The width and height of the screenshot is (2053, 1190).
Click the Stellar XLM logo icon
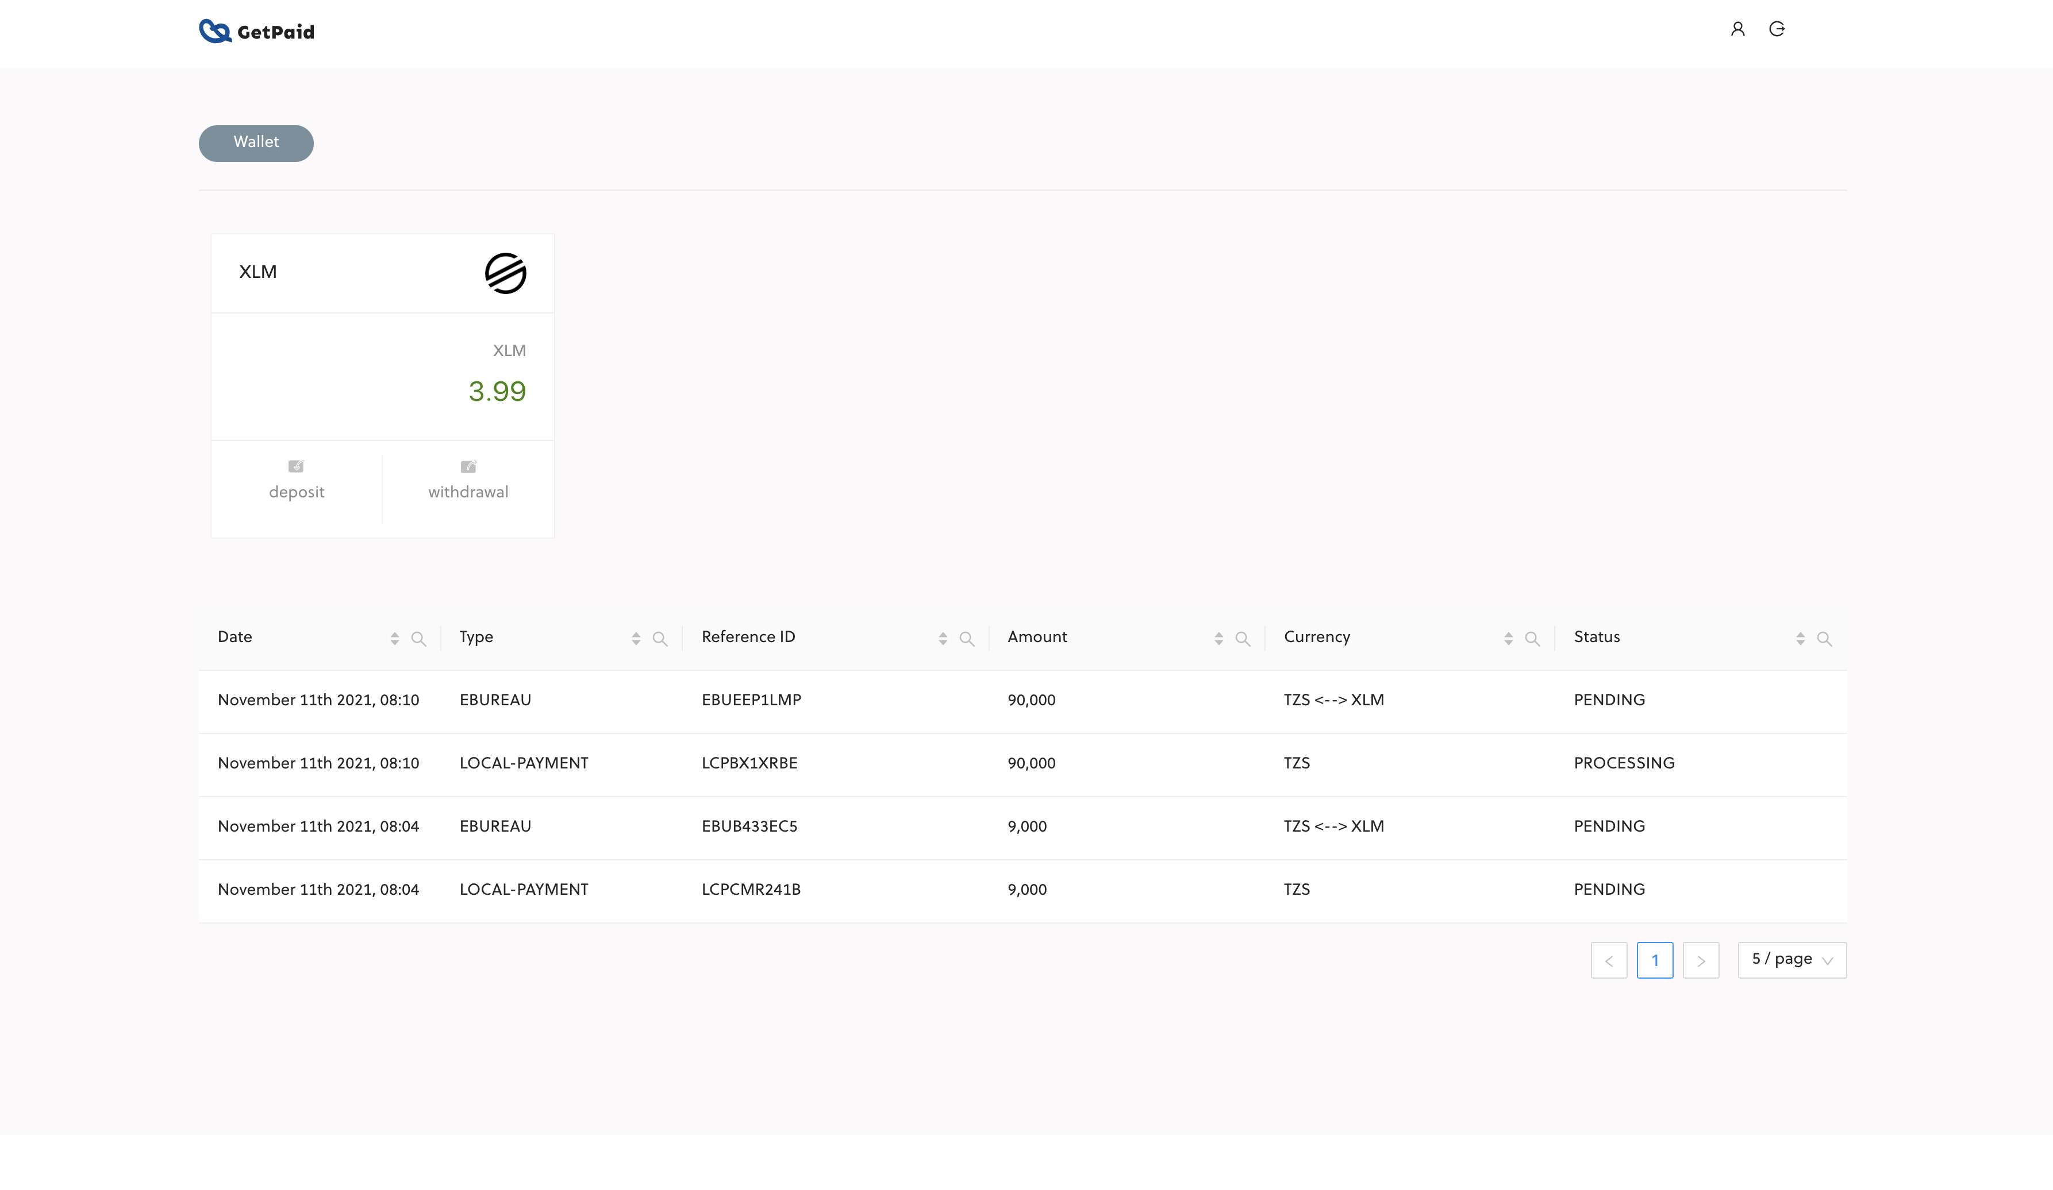click(x=505, y=273)
